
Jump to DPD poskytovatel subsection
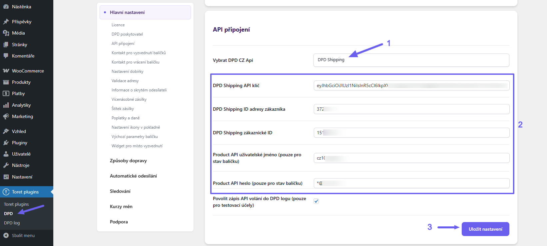[127, 34]
